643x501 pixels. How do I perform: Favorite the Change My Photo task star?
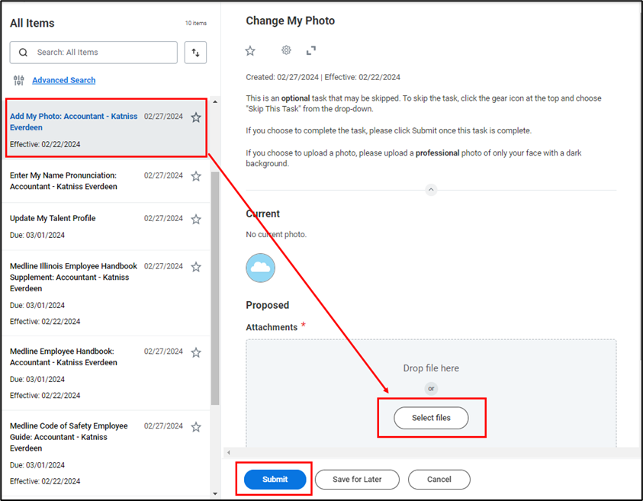(250, 50)
